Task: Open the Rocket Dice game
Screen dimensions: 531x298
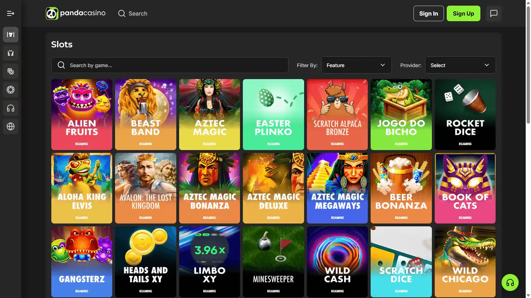Action: (465, 114)
